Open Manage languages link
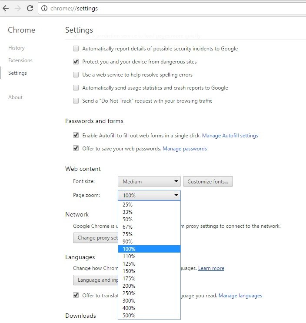The width and height of the screenshot is (306, 323). point(240,296)
